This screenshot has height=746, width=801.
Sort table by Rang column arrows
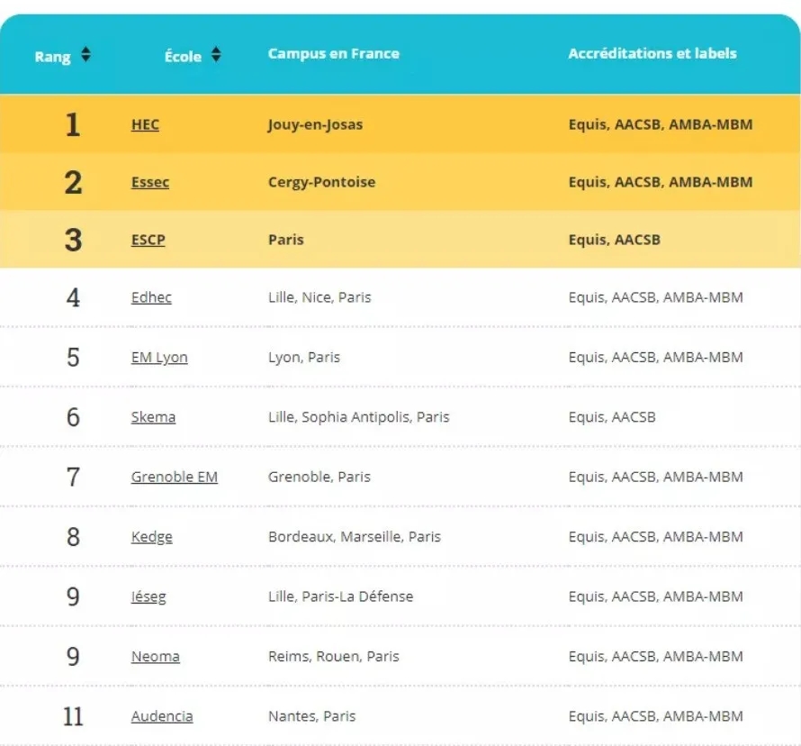(85, 54)
